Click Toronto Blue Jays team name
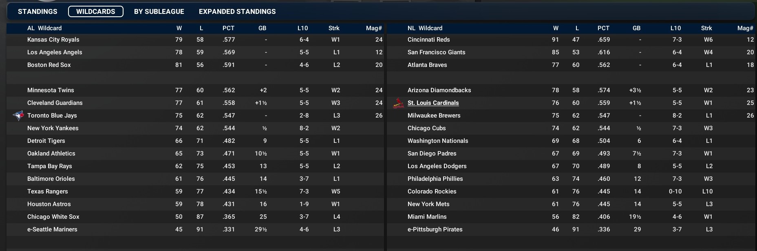This screenshot has width=757, height=251. (52, 116)
